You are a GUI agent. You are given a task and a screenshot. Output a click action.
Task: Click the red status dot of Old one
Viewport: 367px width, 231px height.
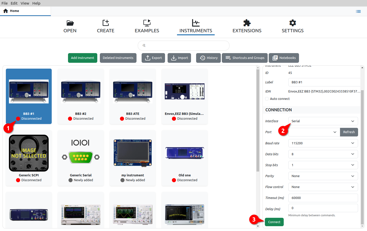click(174, 180)
